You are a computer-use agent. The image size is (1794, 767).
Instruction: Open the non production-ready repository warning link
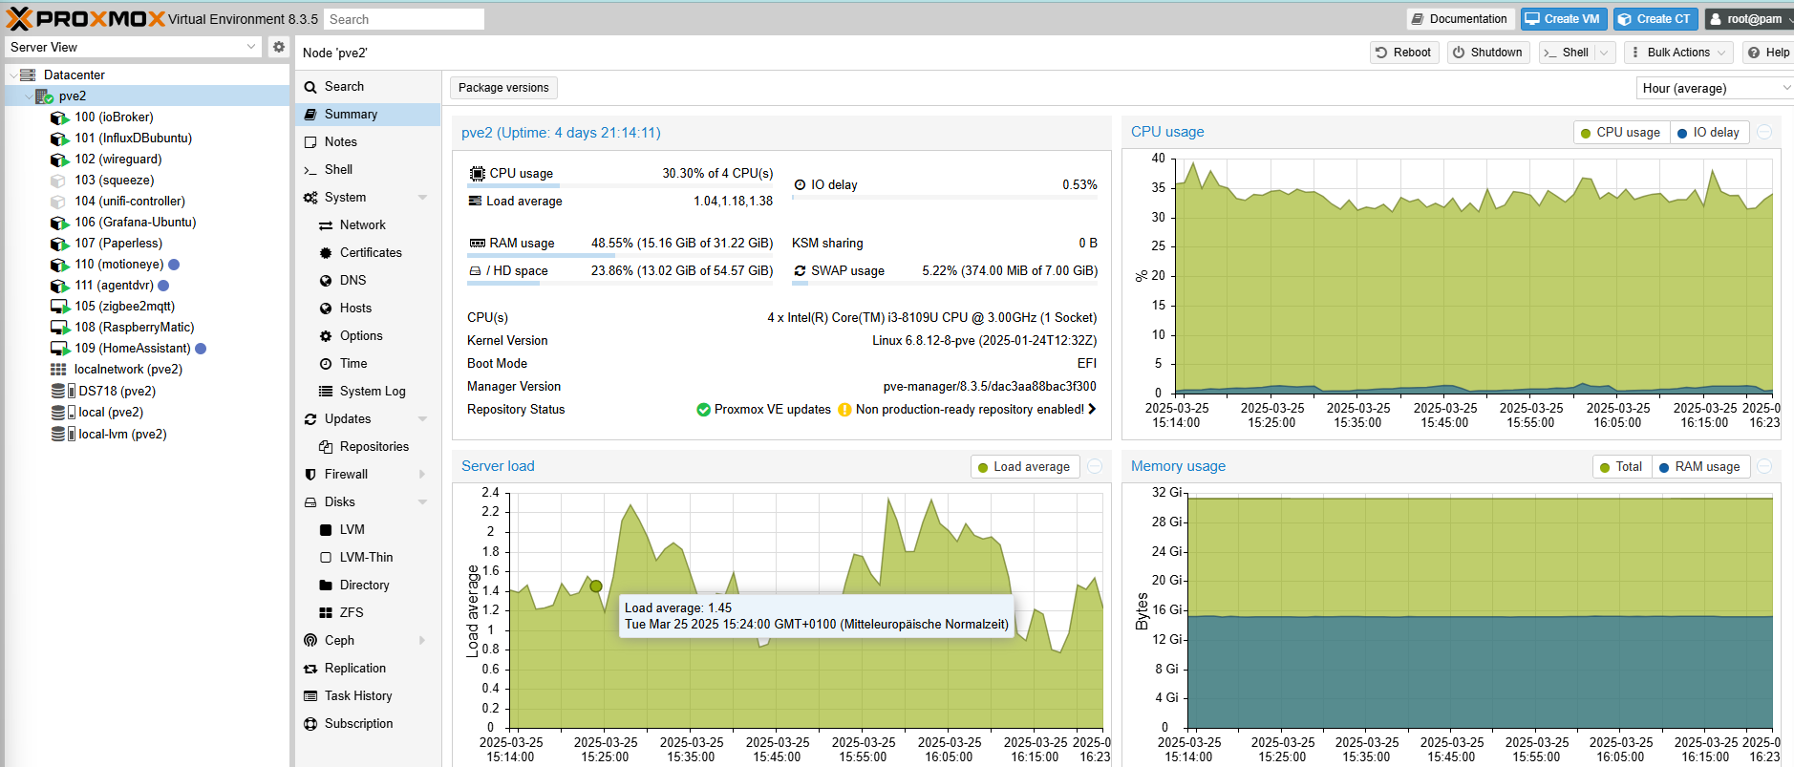[x=967, y=410]
